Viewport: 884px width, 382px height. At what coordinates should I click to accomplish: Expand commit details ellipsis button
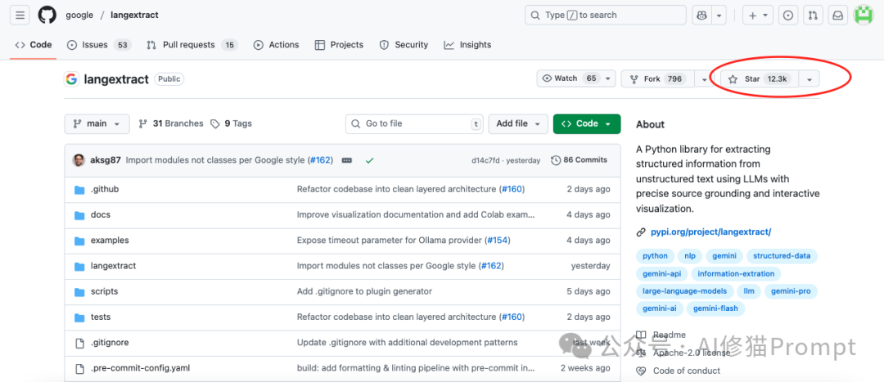pyautogui.click(x=347, y=160)
